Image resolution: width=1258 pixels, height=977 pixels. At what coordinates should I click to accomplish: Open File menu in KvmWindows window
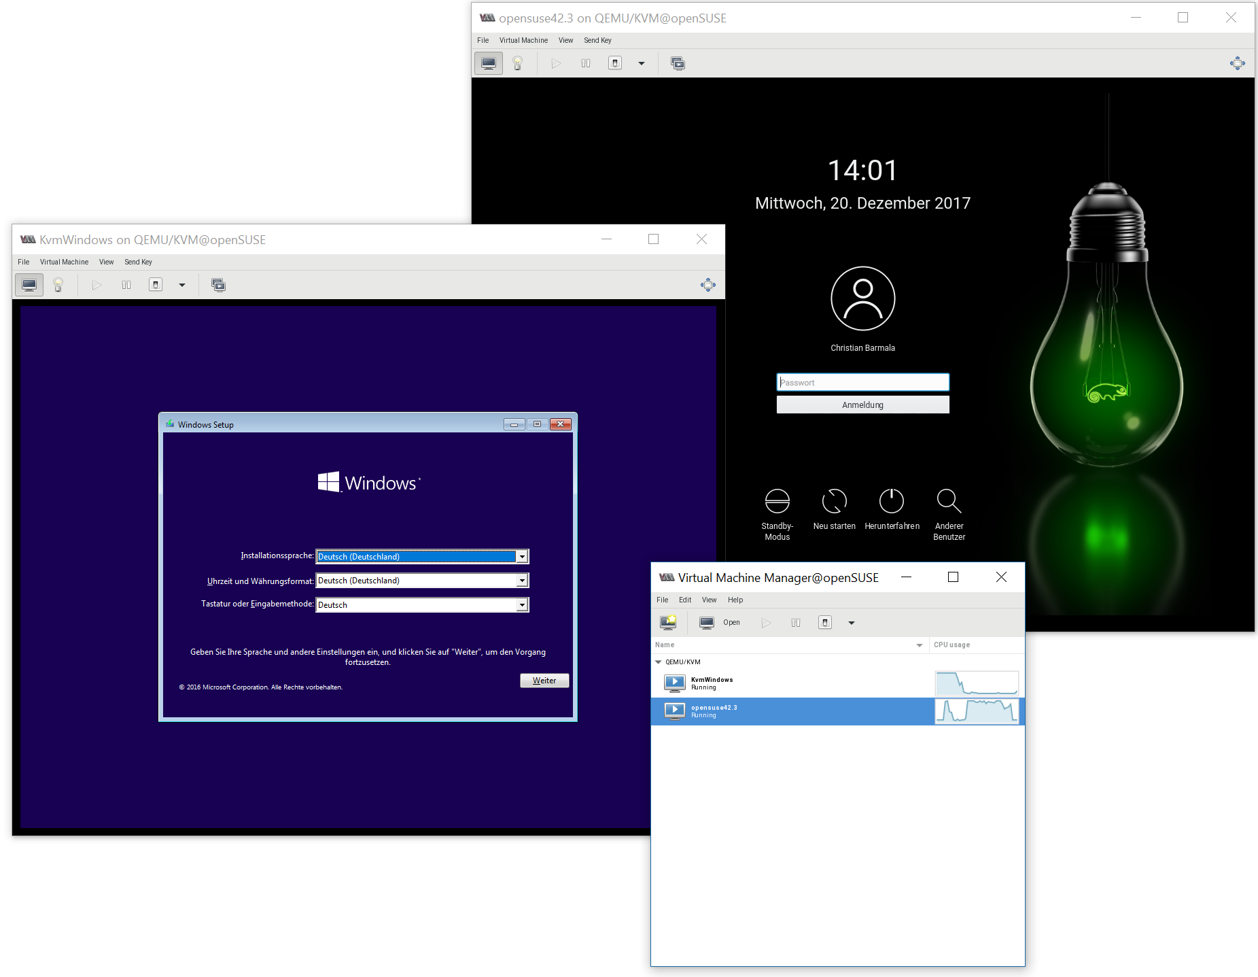pyautogui.click(x=24, y=262)
